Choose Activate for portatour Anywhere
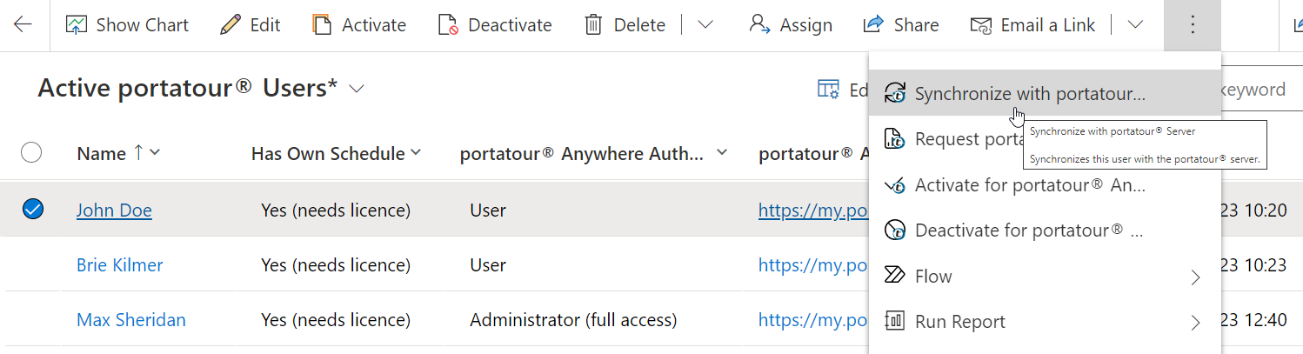This screenshot has width=1303, height=354. (1045, 184)
